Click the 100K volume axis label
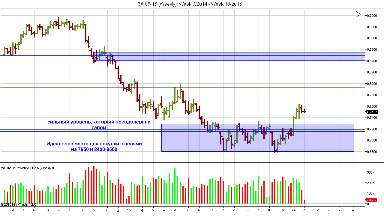 371,193
